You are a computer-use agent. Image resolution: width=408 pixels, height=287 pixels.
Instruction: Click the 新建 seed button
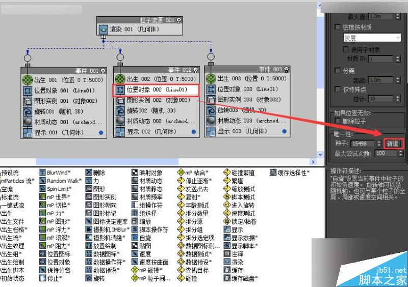[x=393, y=143]
